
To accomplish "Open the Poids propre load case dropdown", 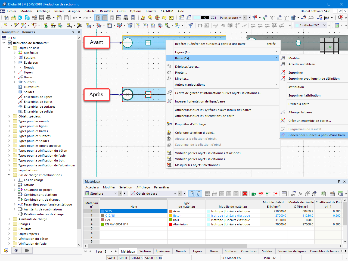I will 240,18.
